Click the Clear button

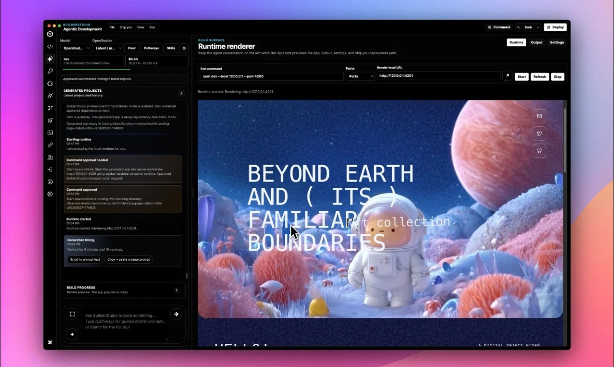(x=132, y=48)
